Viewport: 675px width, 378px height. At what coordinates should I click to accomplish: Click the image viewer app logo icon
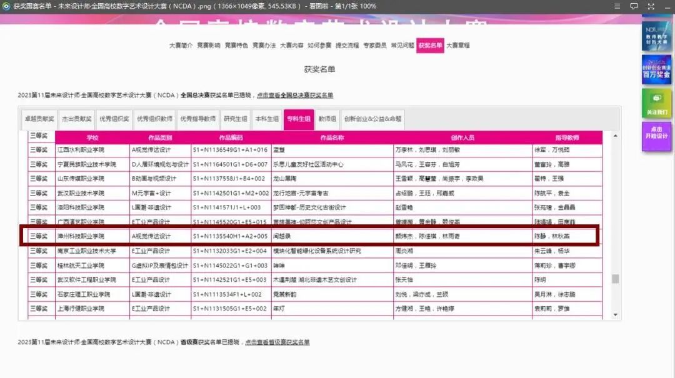click(x=6, y=6)
